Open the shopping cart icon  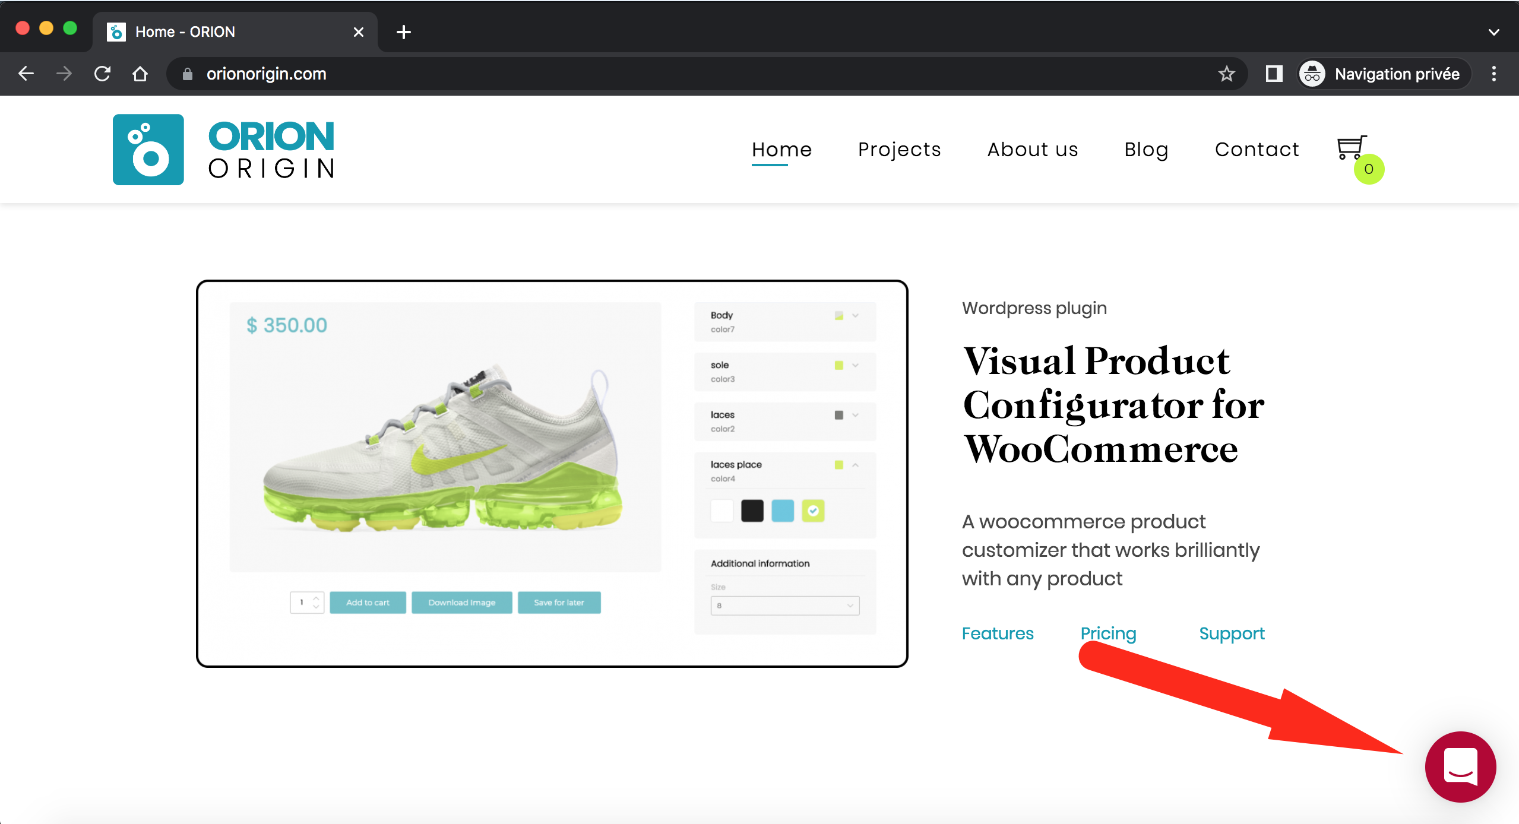(1351, 148)
